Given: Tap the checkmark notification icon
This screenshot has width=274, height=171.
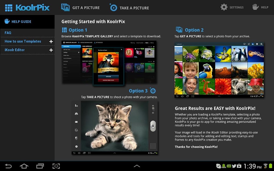Looking at the screenshot, I should coord(218,166).
